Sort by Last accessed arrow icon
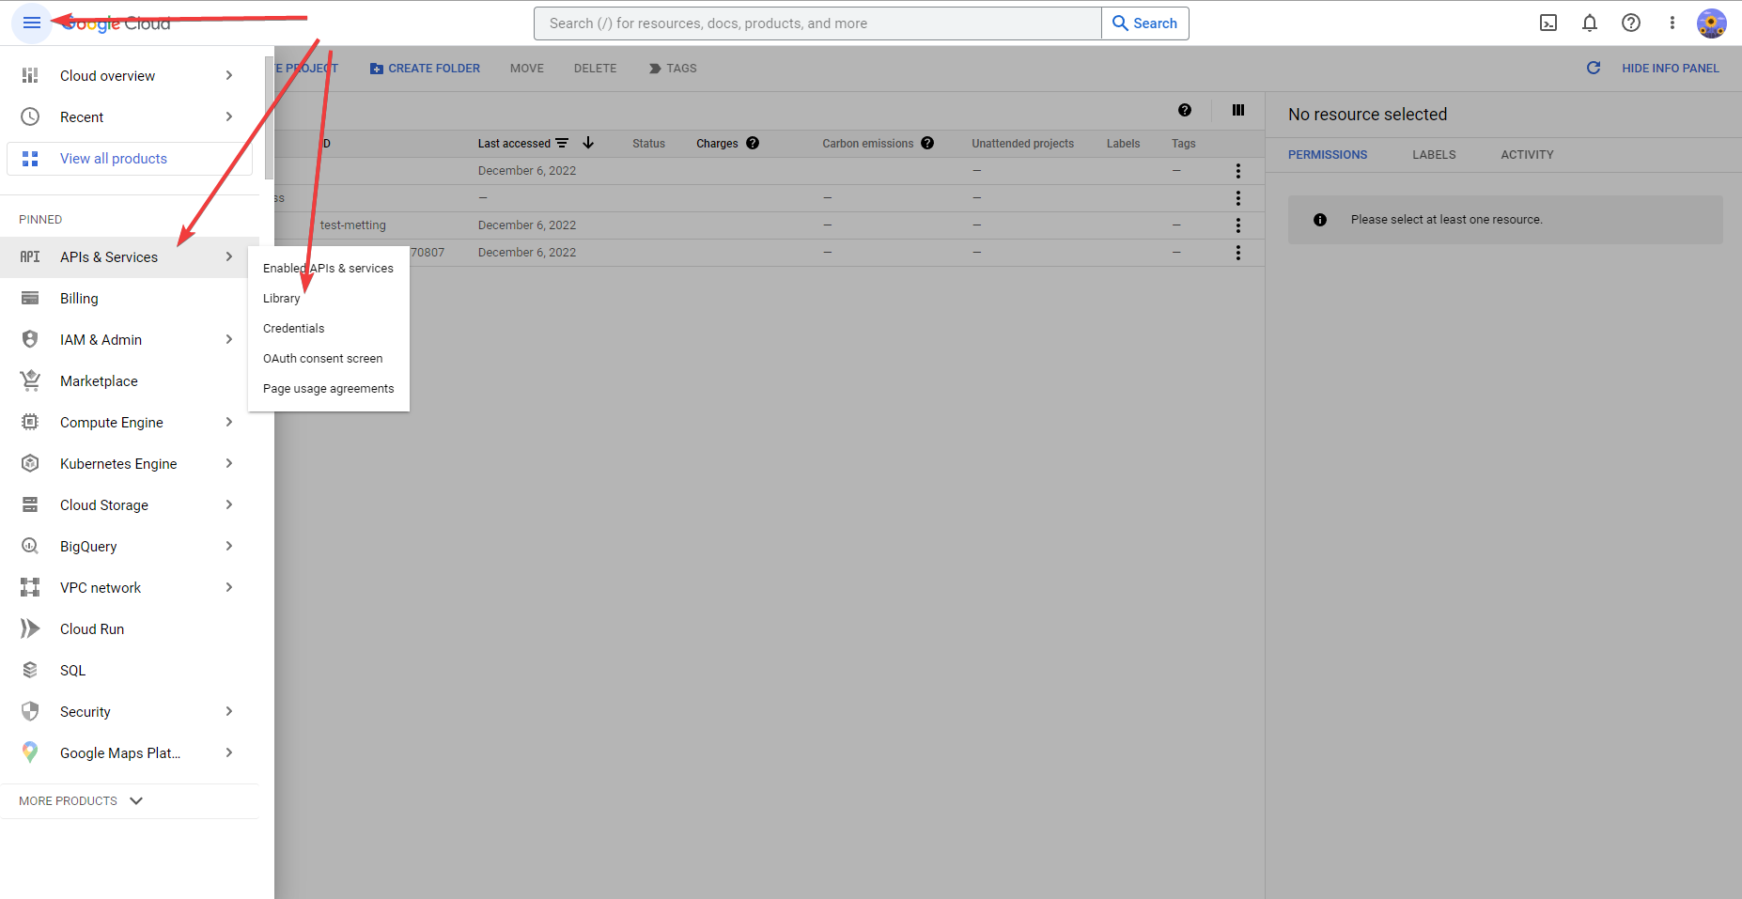 (588, 143)
